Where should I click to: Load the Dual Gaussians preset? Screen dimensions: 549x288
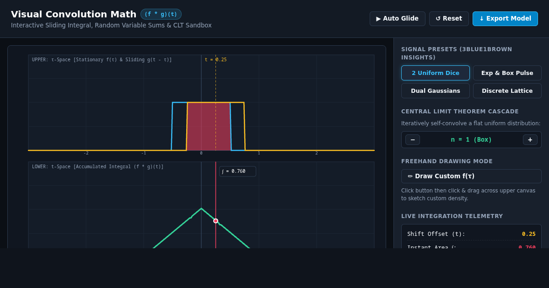click(x=436, y=91)
